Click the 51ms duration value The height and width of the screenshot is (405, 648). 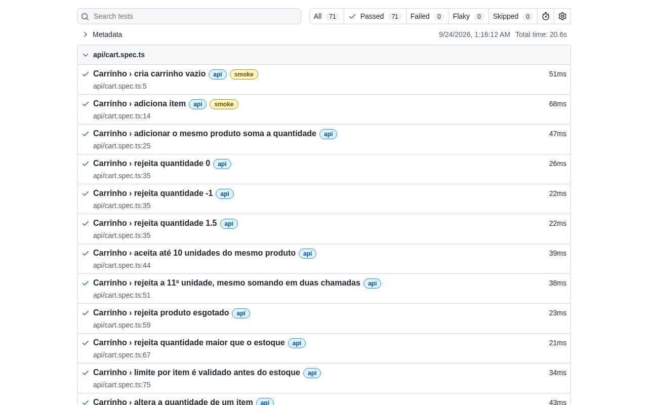[558, 74]
